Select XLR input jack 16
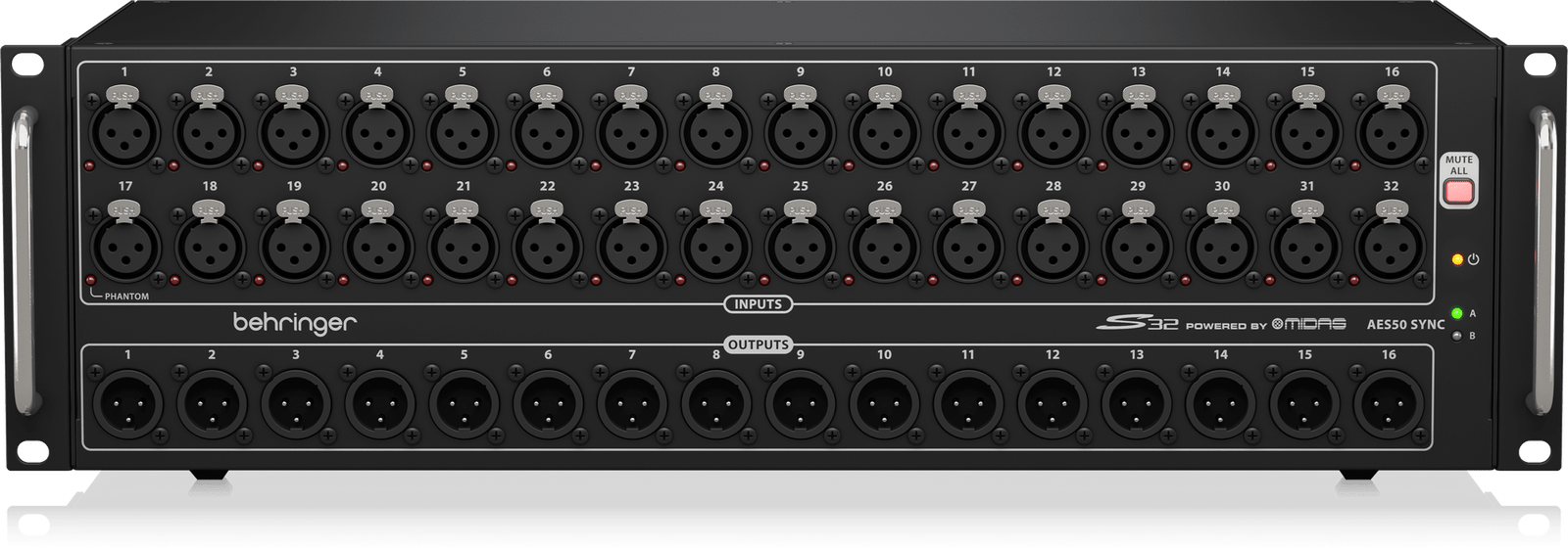1568x549 pixels. pyautogui.click(x=1392, y=132)
